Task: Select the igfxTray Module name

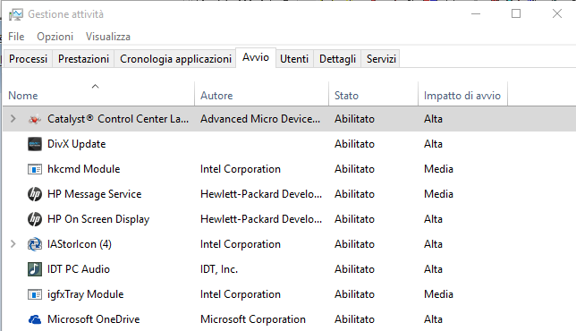Action: (x=86, y=294)
